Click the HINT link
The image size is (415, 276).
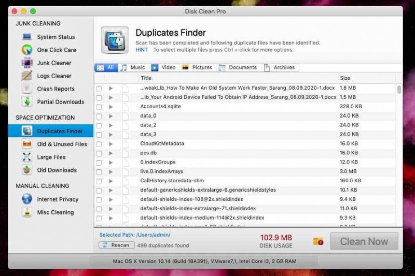[142, 50]
